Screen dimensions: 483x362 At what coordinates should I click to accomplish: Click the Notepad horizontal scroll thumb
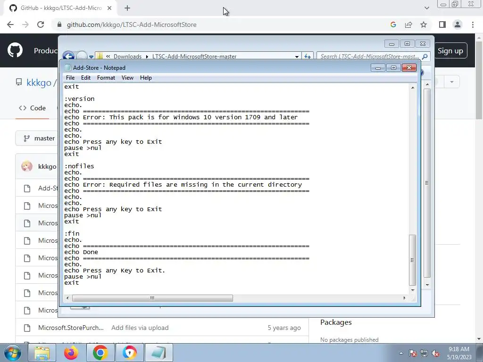click(x=152, y=298)
